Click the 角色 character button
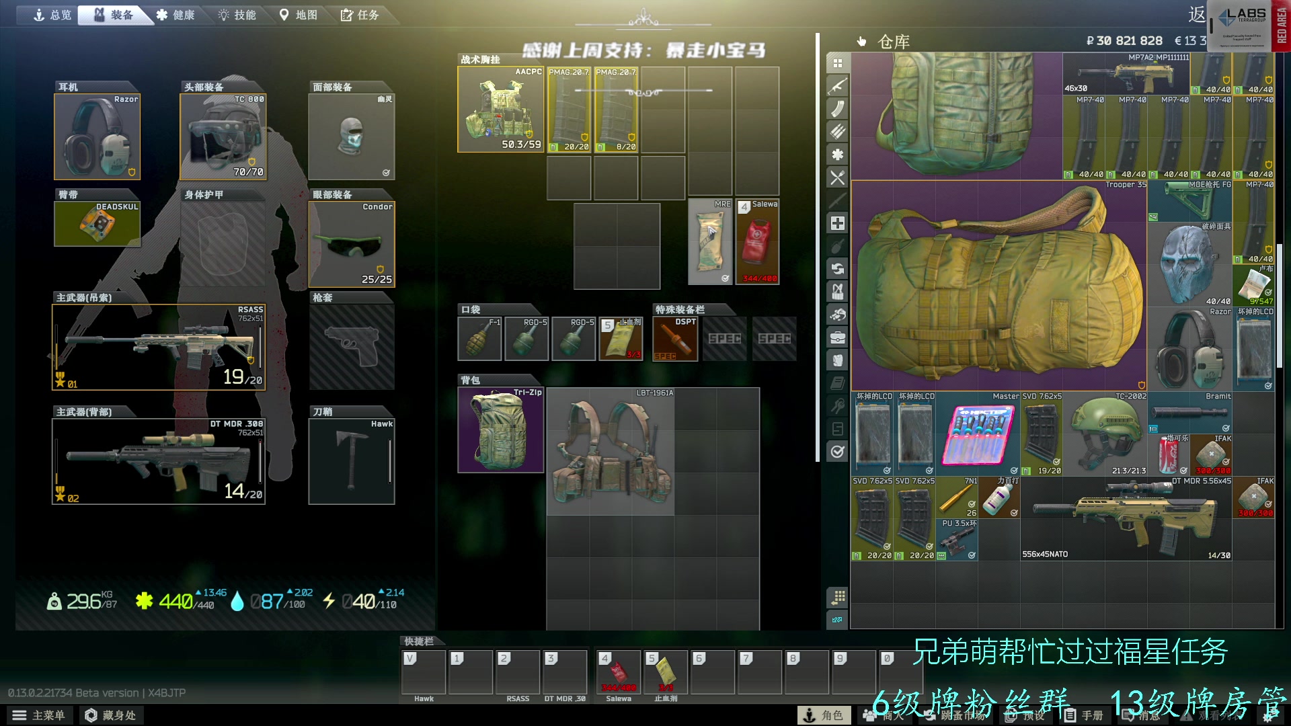 (824, 715)
